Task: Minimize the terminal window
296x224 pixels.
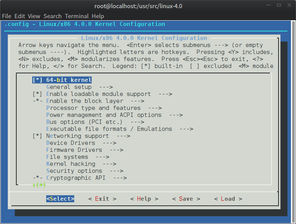Action: coord(269,6)
